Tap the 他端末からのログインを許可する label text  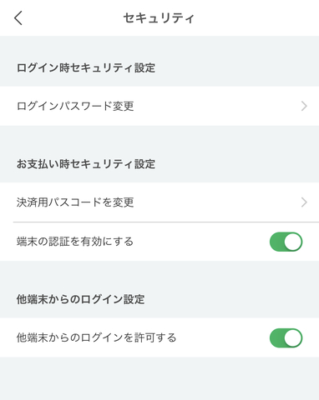(96, 338)
